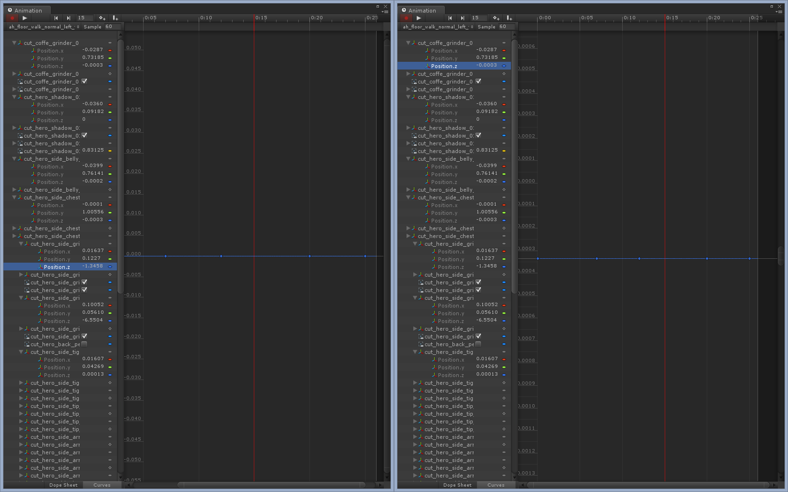Focus the frame number field in right window
Image resolution: width=788 pixels, height=492 pixels.
479,18
